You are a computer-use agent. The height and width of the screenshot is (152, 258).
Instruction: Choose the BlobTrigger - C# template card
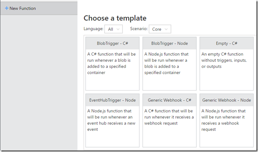coord(113,63)
